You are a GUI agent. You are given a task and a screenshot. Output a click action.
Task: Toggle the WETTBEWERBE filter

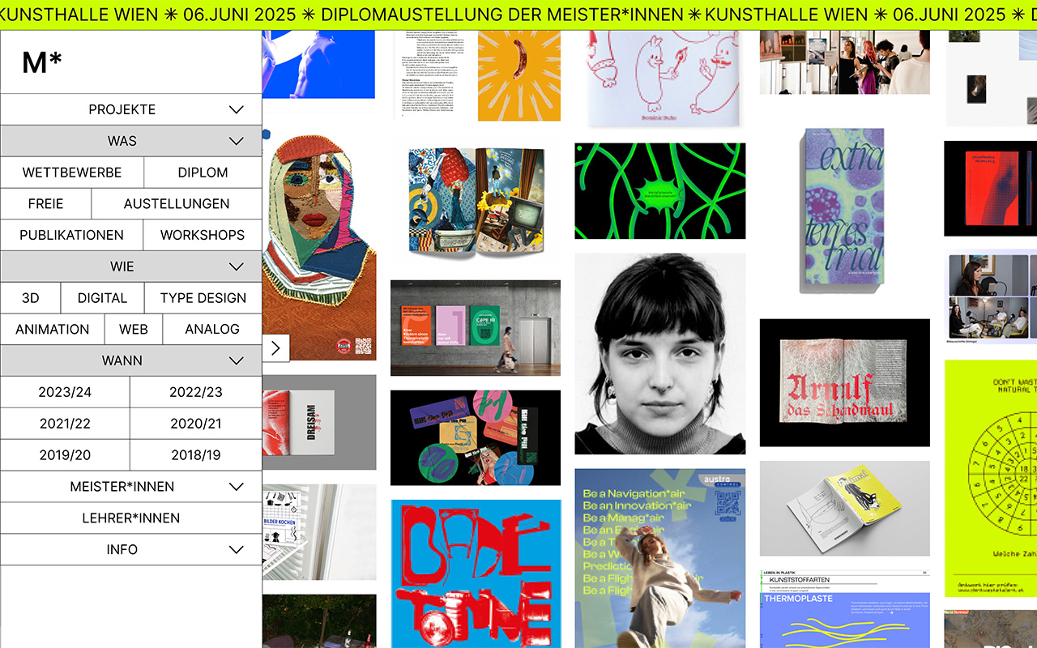click(72, 173)
